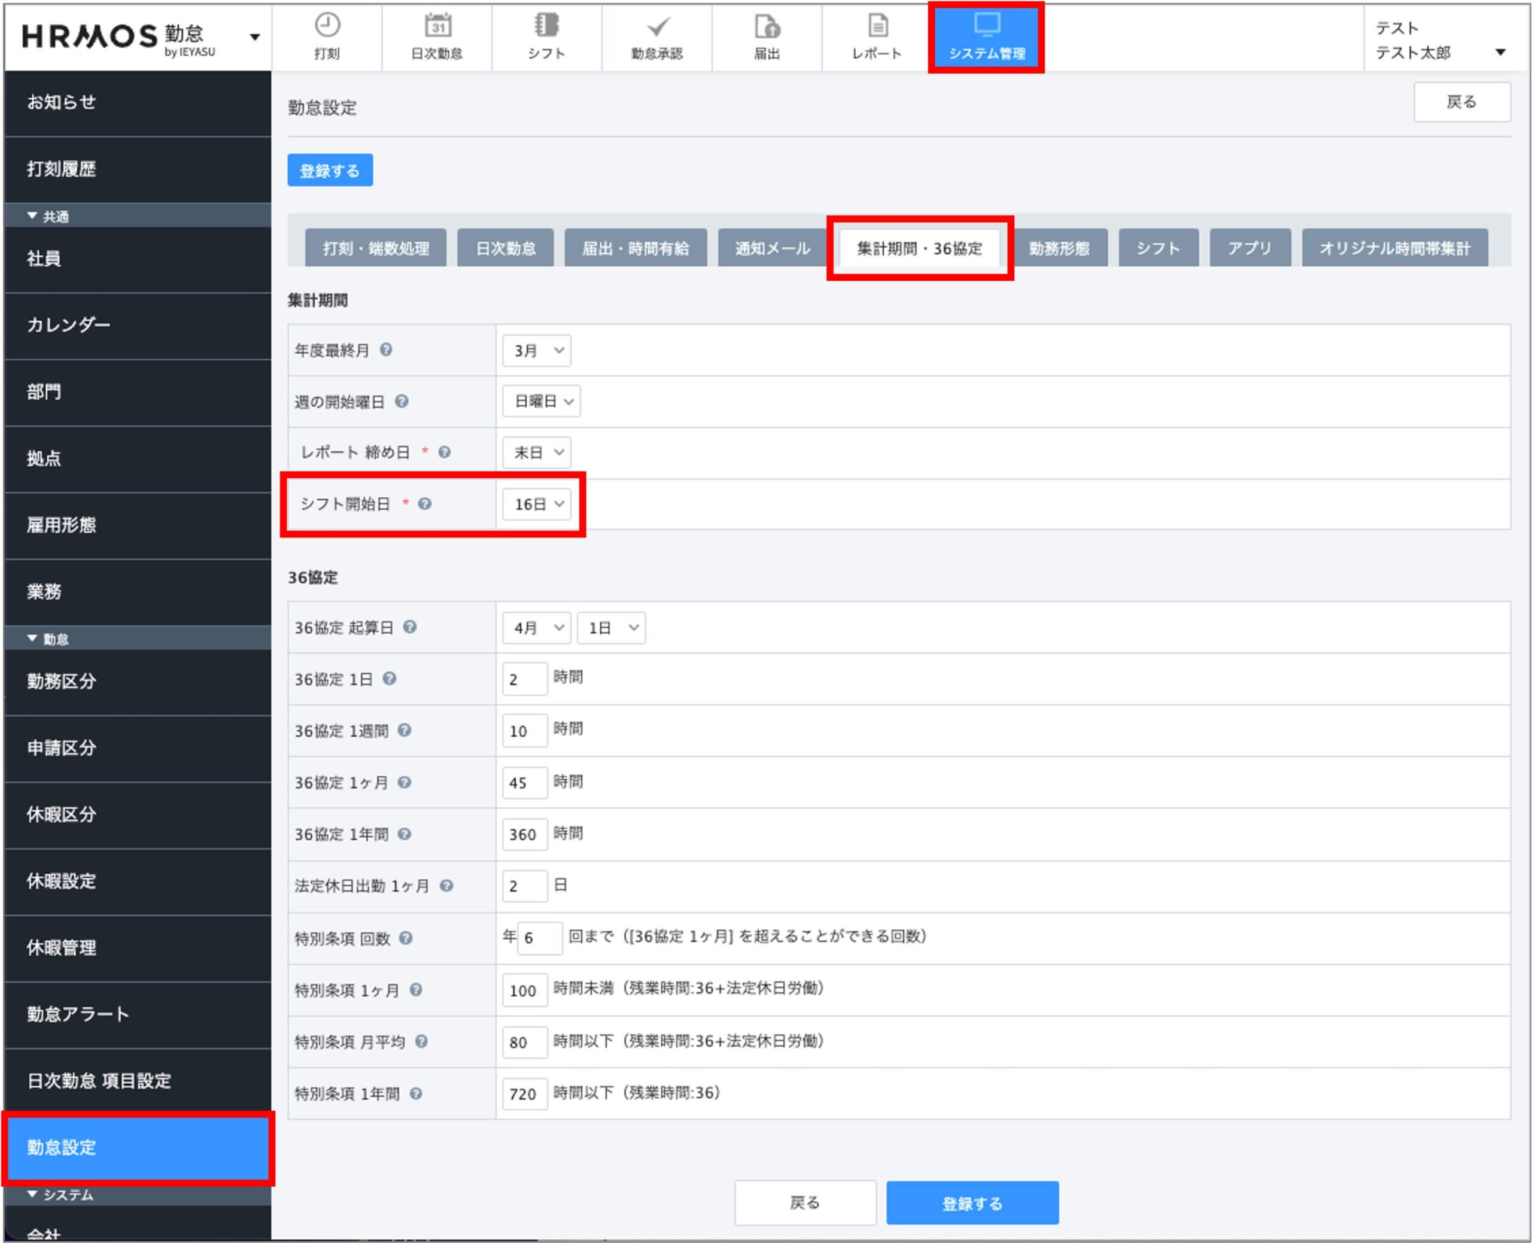Open the レポート page icon

(878, 26)
